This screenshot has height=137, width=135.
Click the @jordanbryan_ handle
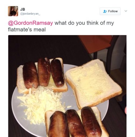pyautogui.click(x=30, y=14)
